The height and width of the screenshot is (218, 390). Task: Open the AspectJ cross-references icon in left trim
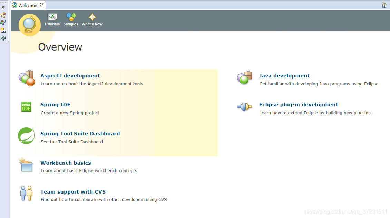[x=3, y=23]
